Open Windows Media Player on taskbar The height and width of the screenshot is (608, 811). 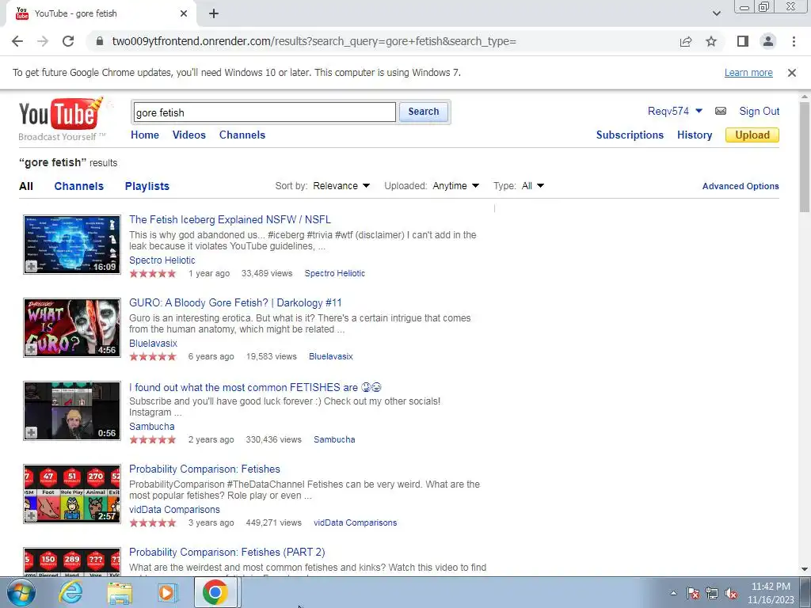tap(167, 592)
